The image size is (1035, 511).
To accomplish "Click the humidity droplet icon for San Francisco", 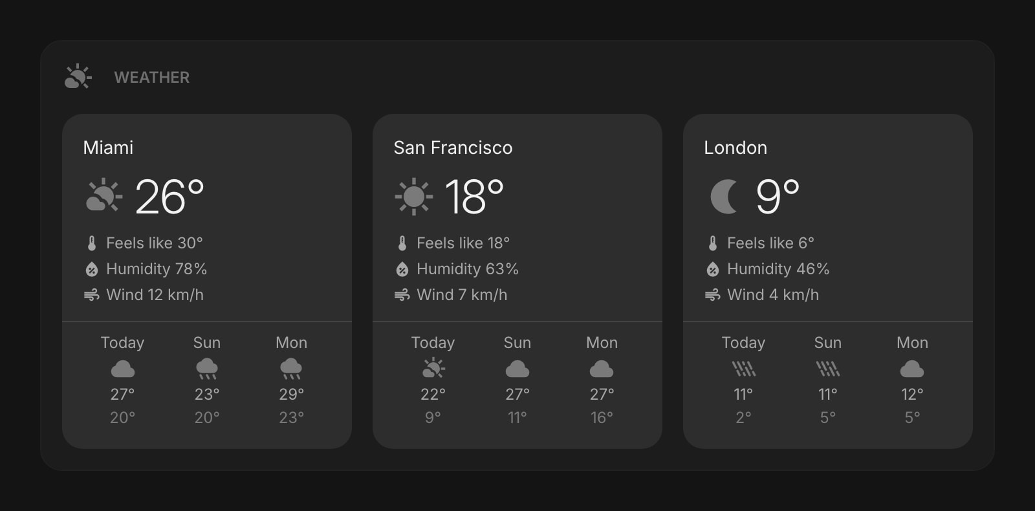I will [x=402, y=269].
